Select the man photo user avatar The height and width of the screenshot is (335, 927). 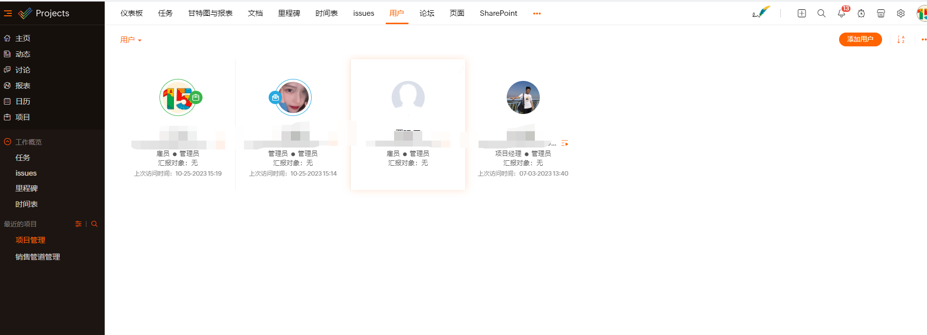click(x=523, y=98)
